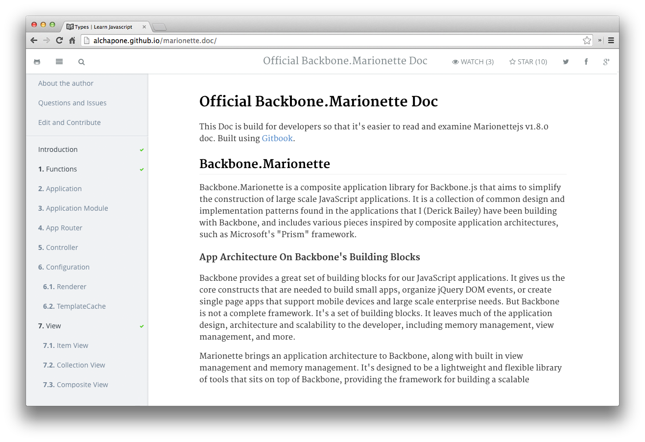Open the Edit and Contribute link
Screen dimensions: 645x442
pyautogui.click(x=69, y=123)
